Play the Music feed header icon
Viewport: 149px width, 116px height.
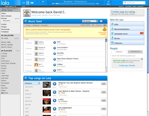(x=26, y=21)
